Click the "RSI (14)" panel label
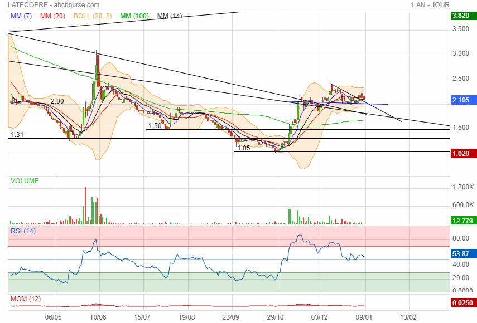 coord(23,231)
